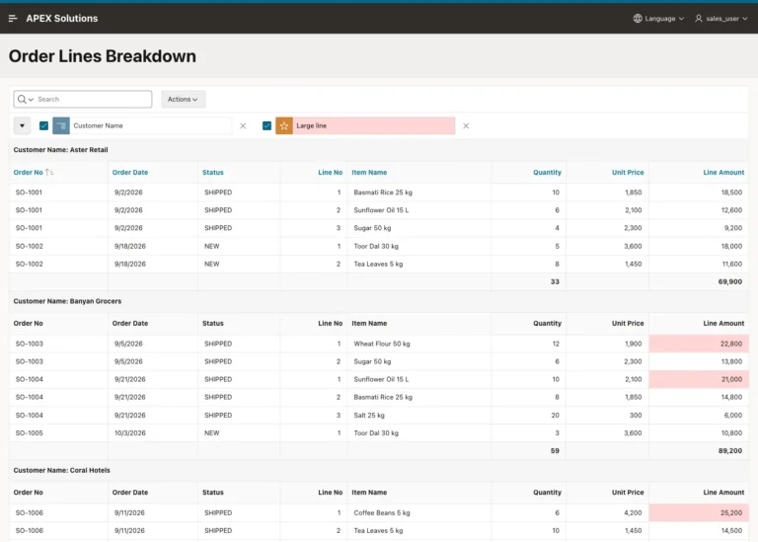758x542 pixels.
Task: Click the highlighted 21,000 line amount cell
Action: [699, 379]
